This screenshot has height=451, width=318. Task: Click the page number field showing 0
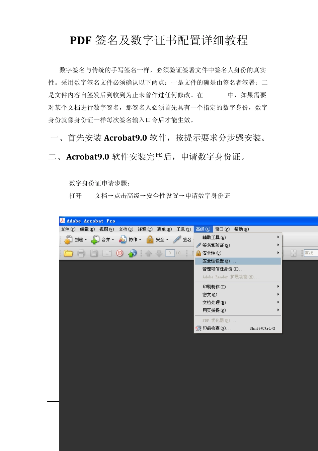click(170, 253)
